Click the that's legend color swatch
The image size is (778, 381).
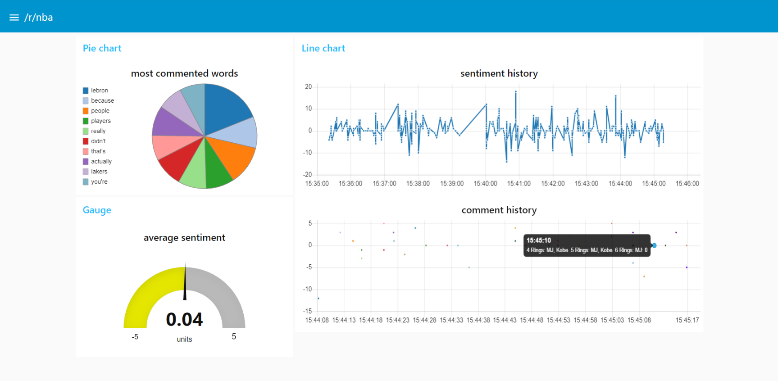click(86, 151)
